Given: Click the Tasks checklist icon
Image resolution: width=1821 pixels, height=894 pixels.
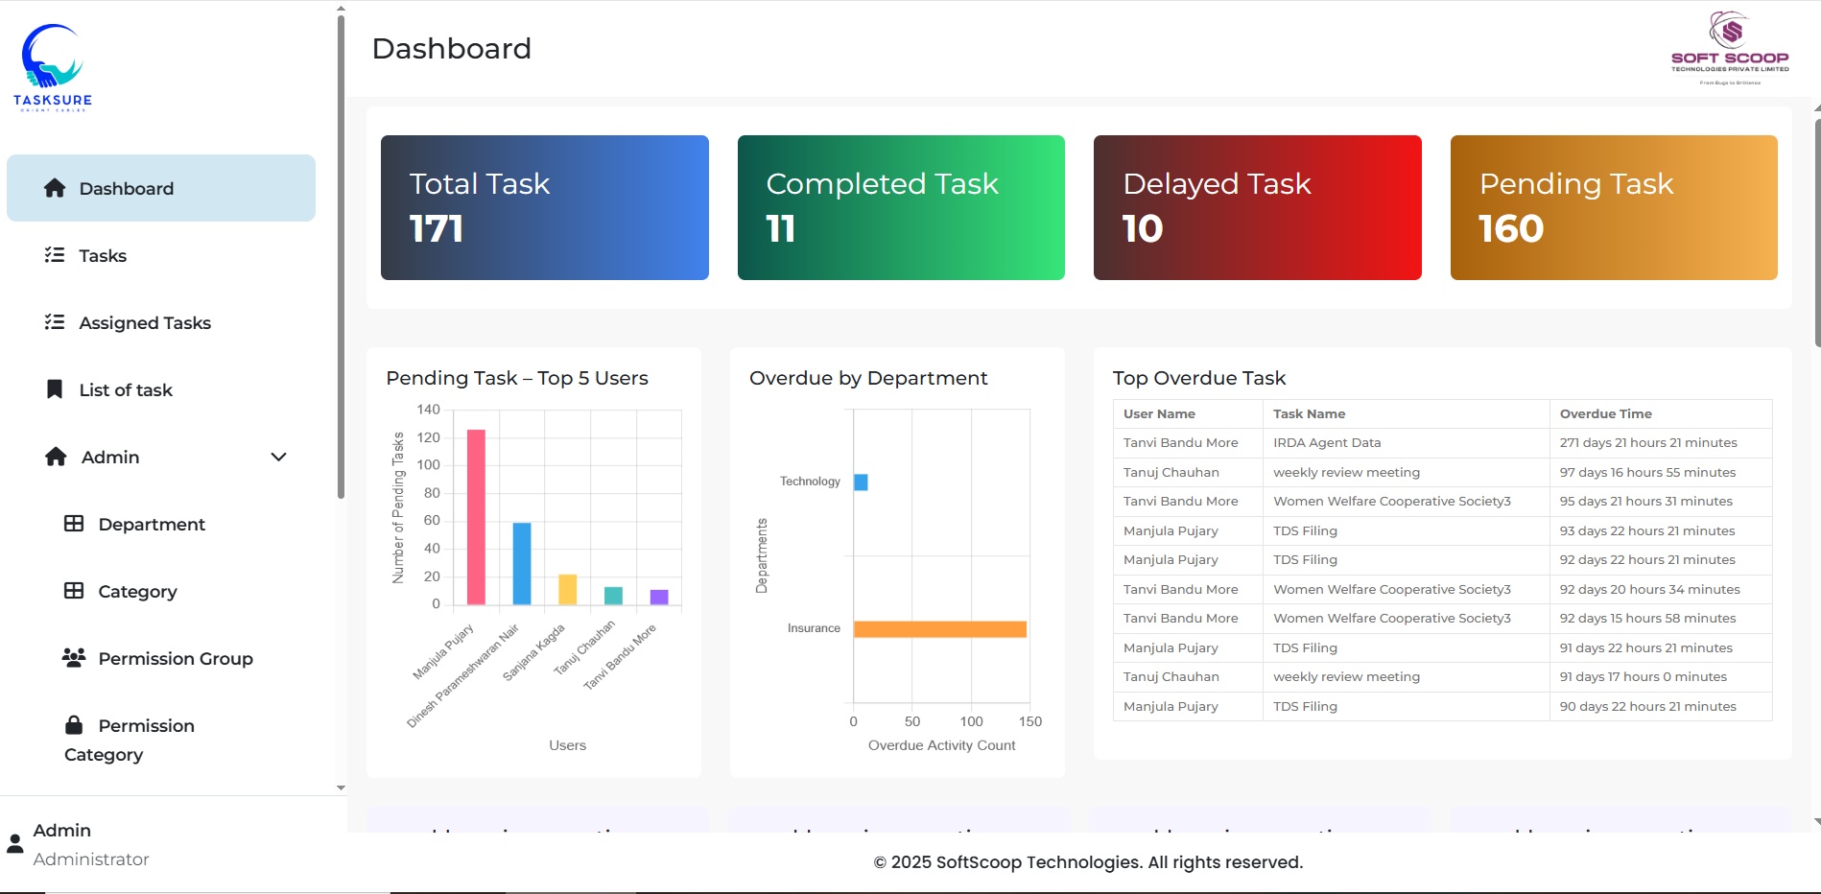Looking at the screenshot, I should point(55,255).
